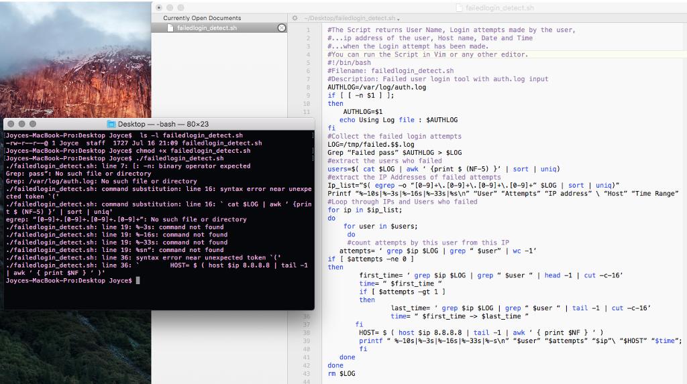Click the 'AUTHLOG=/var/log/auth.log' code line
Viewport: 687px width, 384px height.
tap(377, 87)
